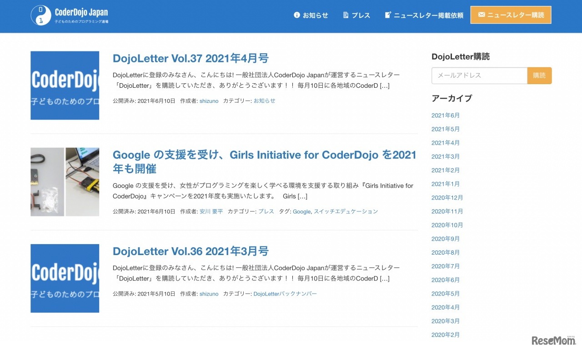Click the envelope icon on ニュースレター購読 button
Image resolution: width=582 pixels, height=351 pixels.
pyautogui.click(x=482, y=15)
